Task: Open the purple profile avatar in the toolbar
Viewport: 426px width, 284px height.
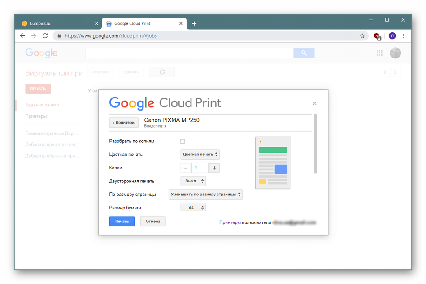Action: tap(392, 35)
